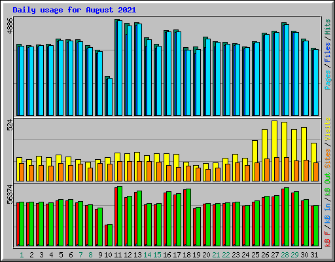Click day label 10 on the x-axis
The image size is (335, 262).
click(x=108, y=255)
